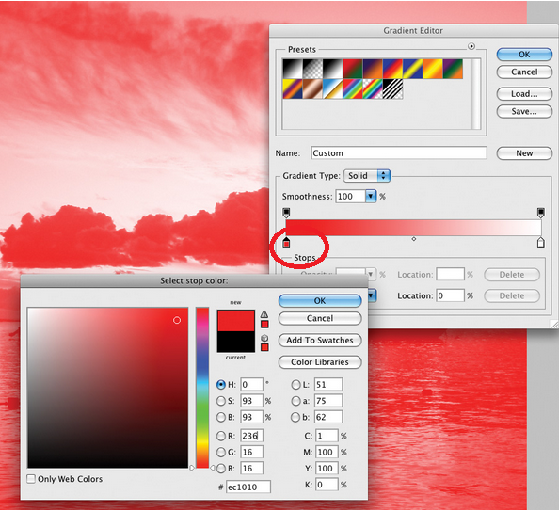Click the not-web-safe cube icon
Image resolution: width=559 pixels, height=511 pixels.
click(264, 338)
